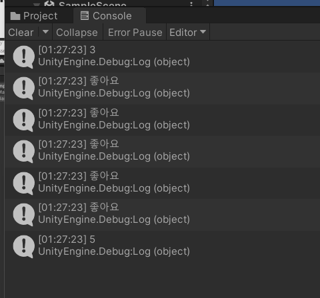Select the Console tab
This screenshot has width=320, height=298.
[109, 16]
